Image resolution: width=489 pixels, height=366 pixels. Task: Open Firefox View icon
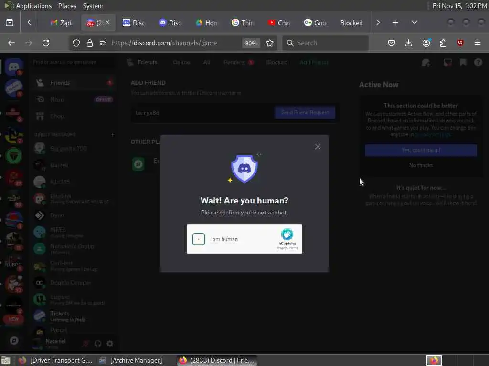tap(10, 22)
